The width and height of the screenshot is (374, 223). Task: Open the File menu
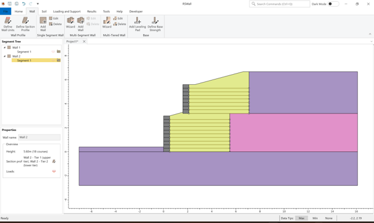(5, 11)
